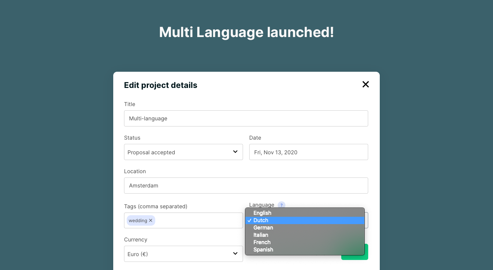Click the green save button
The height and width of the screenshot is (270, 493).
pos(355,252)
